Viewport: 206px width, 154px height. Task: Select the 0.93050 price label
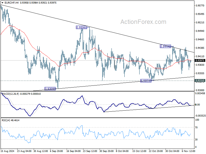tap(50, 89)
